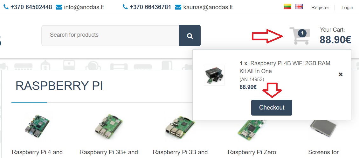Open the Login link
The image size is (359, 158).
347,8
